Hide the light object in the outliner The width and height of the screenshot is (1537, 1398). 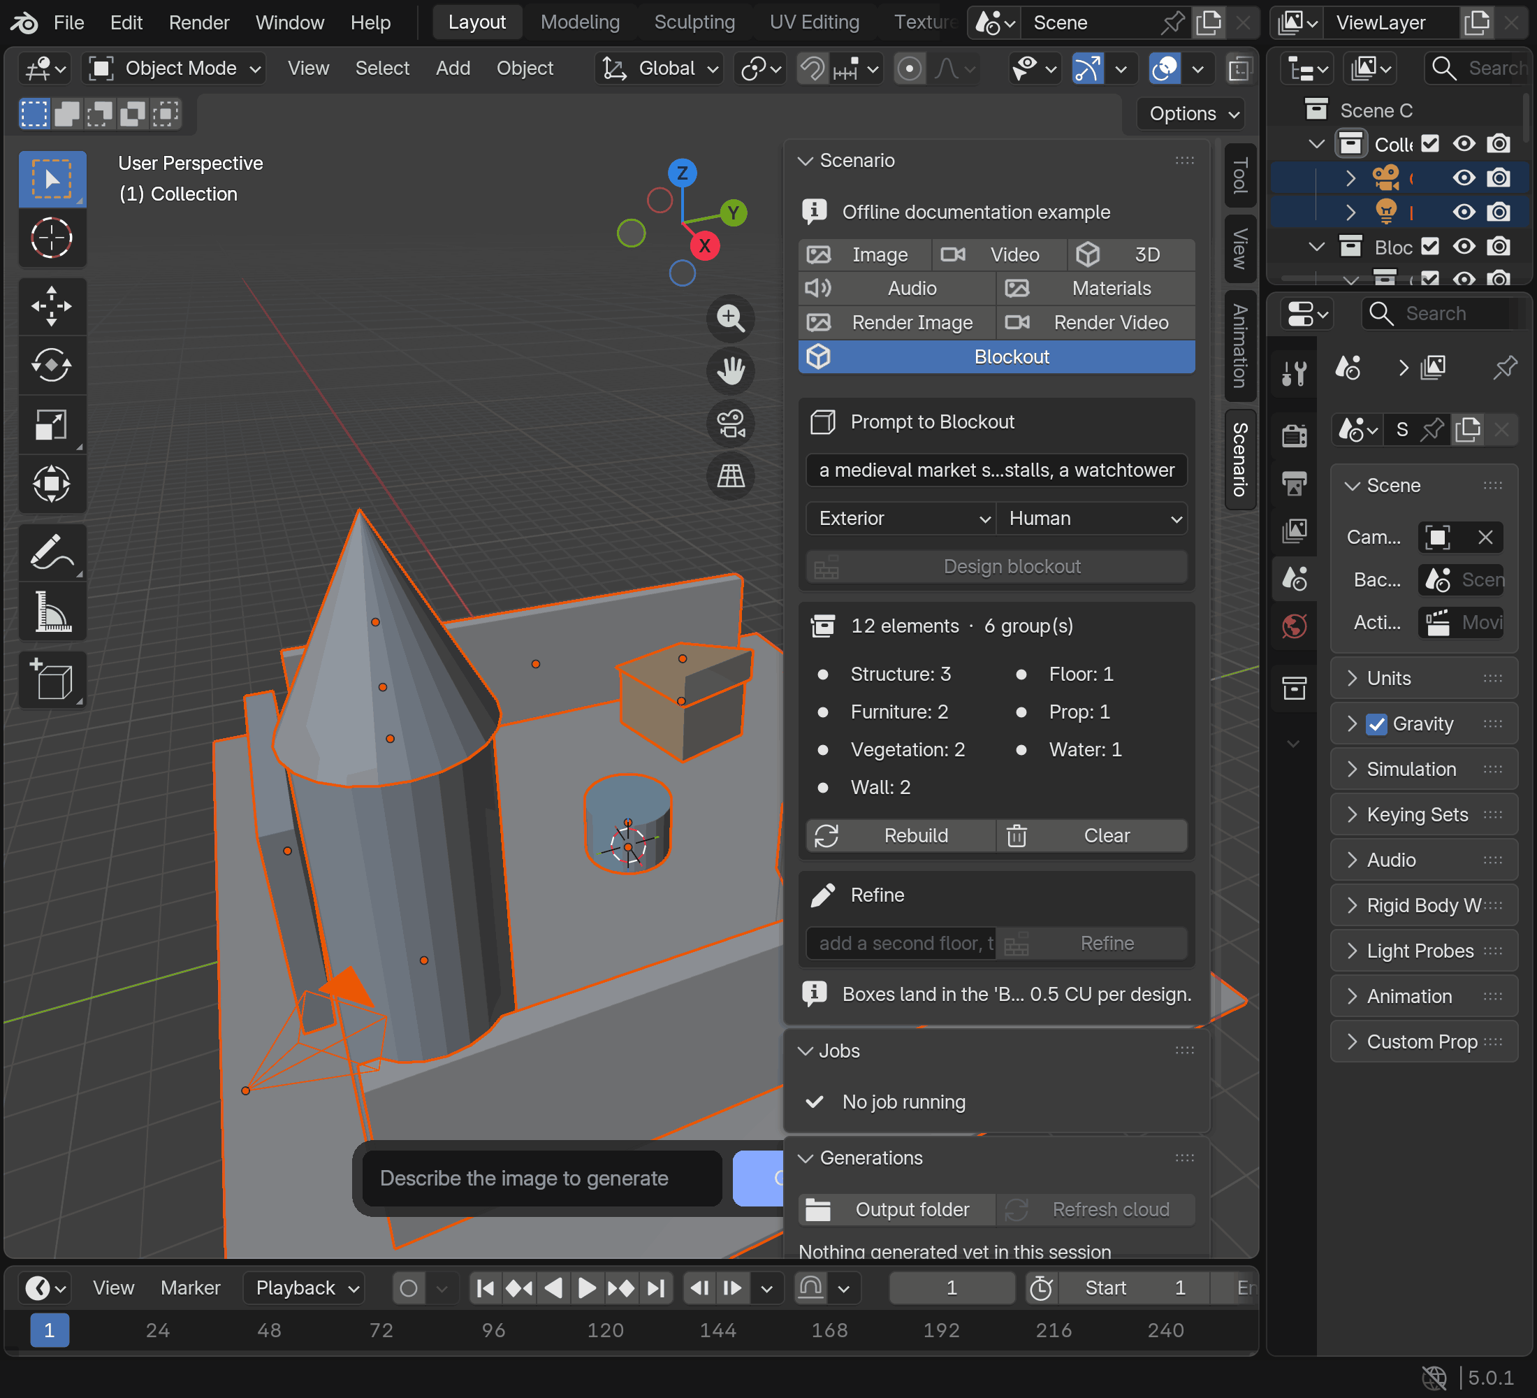click(x=1463, y=212)
